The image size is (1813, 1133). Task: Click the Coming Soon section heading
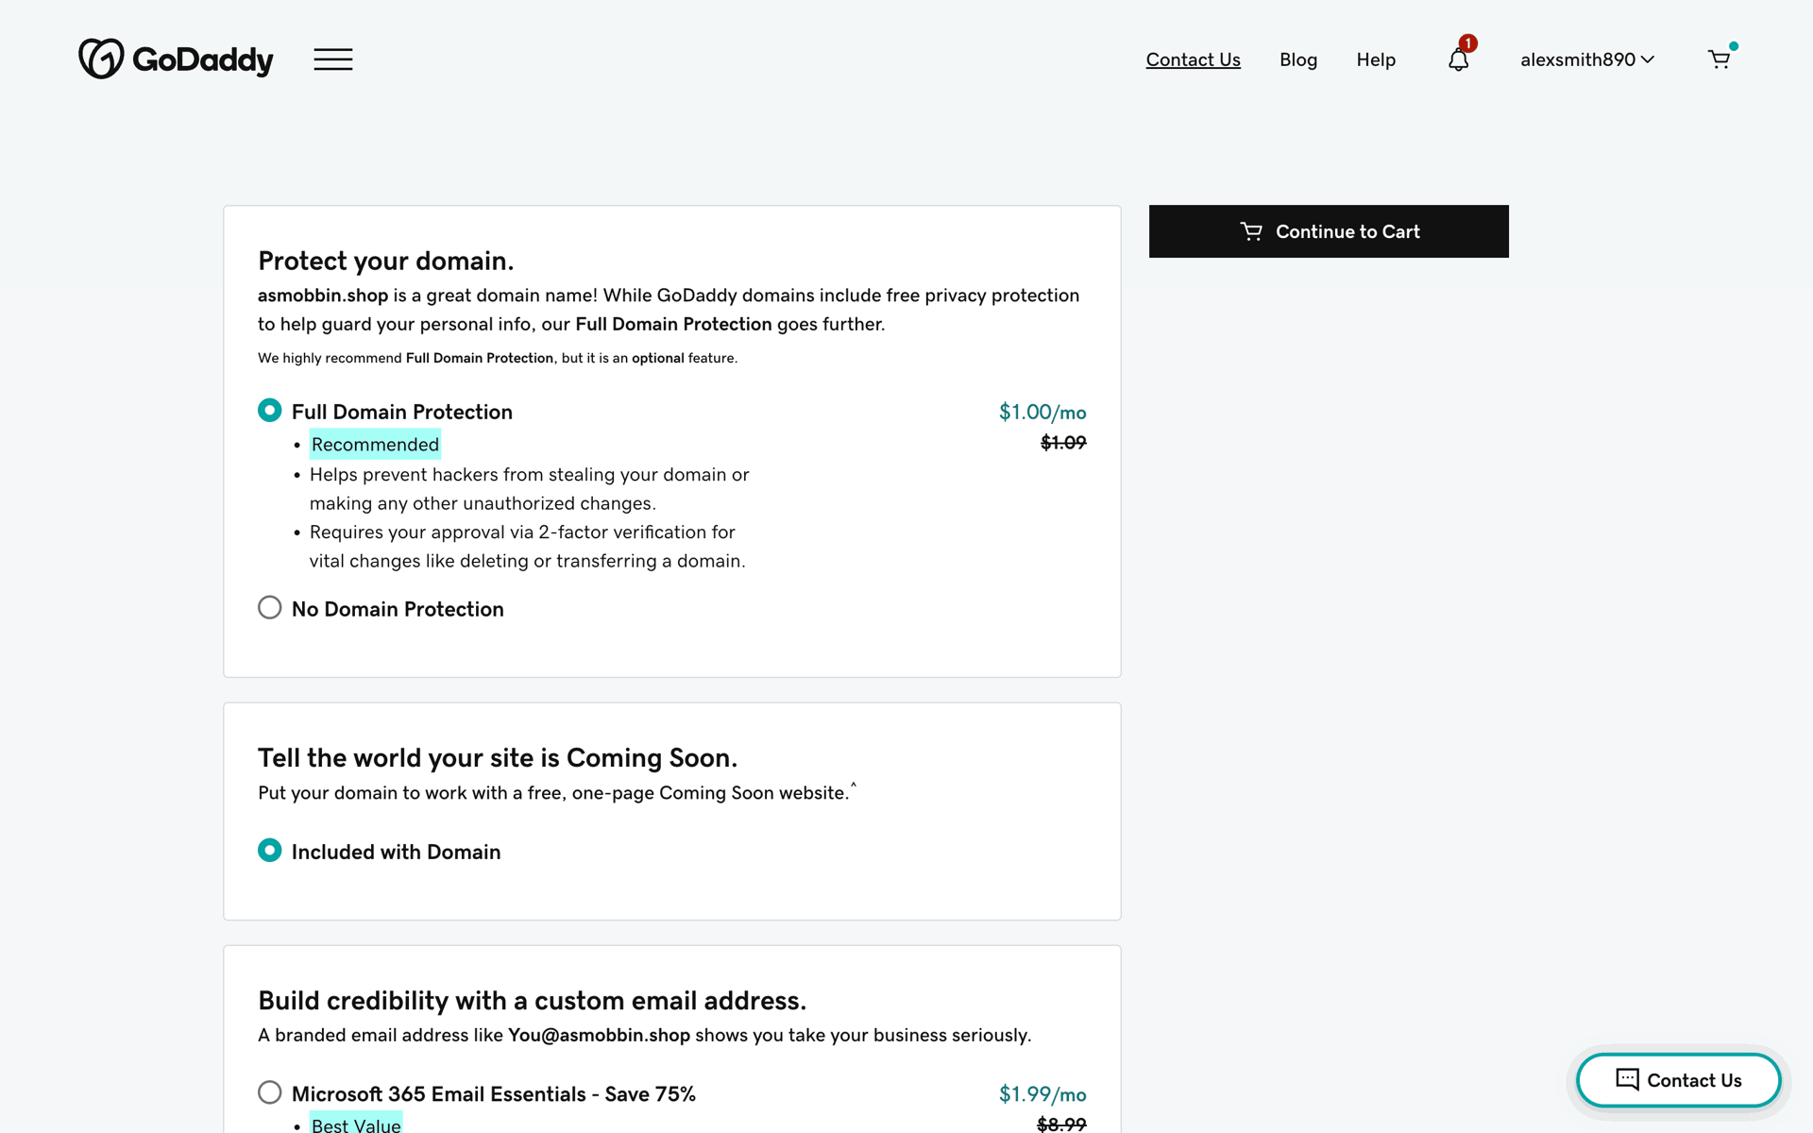coord(498,758)
